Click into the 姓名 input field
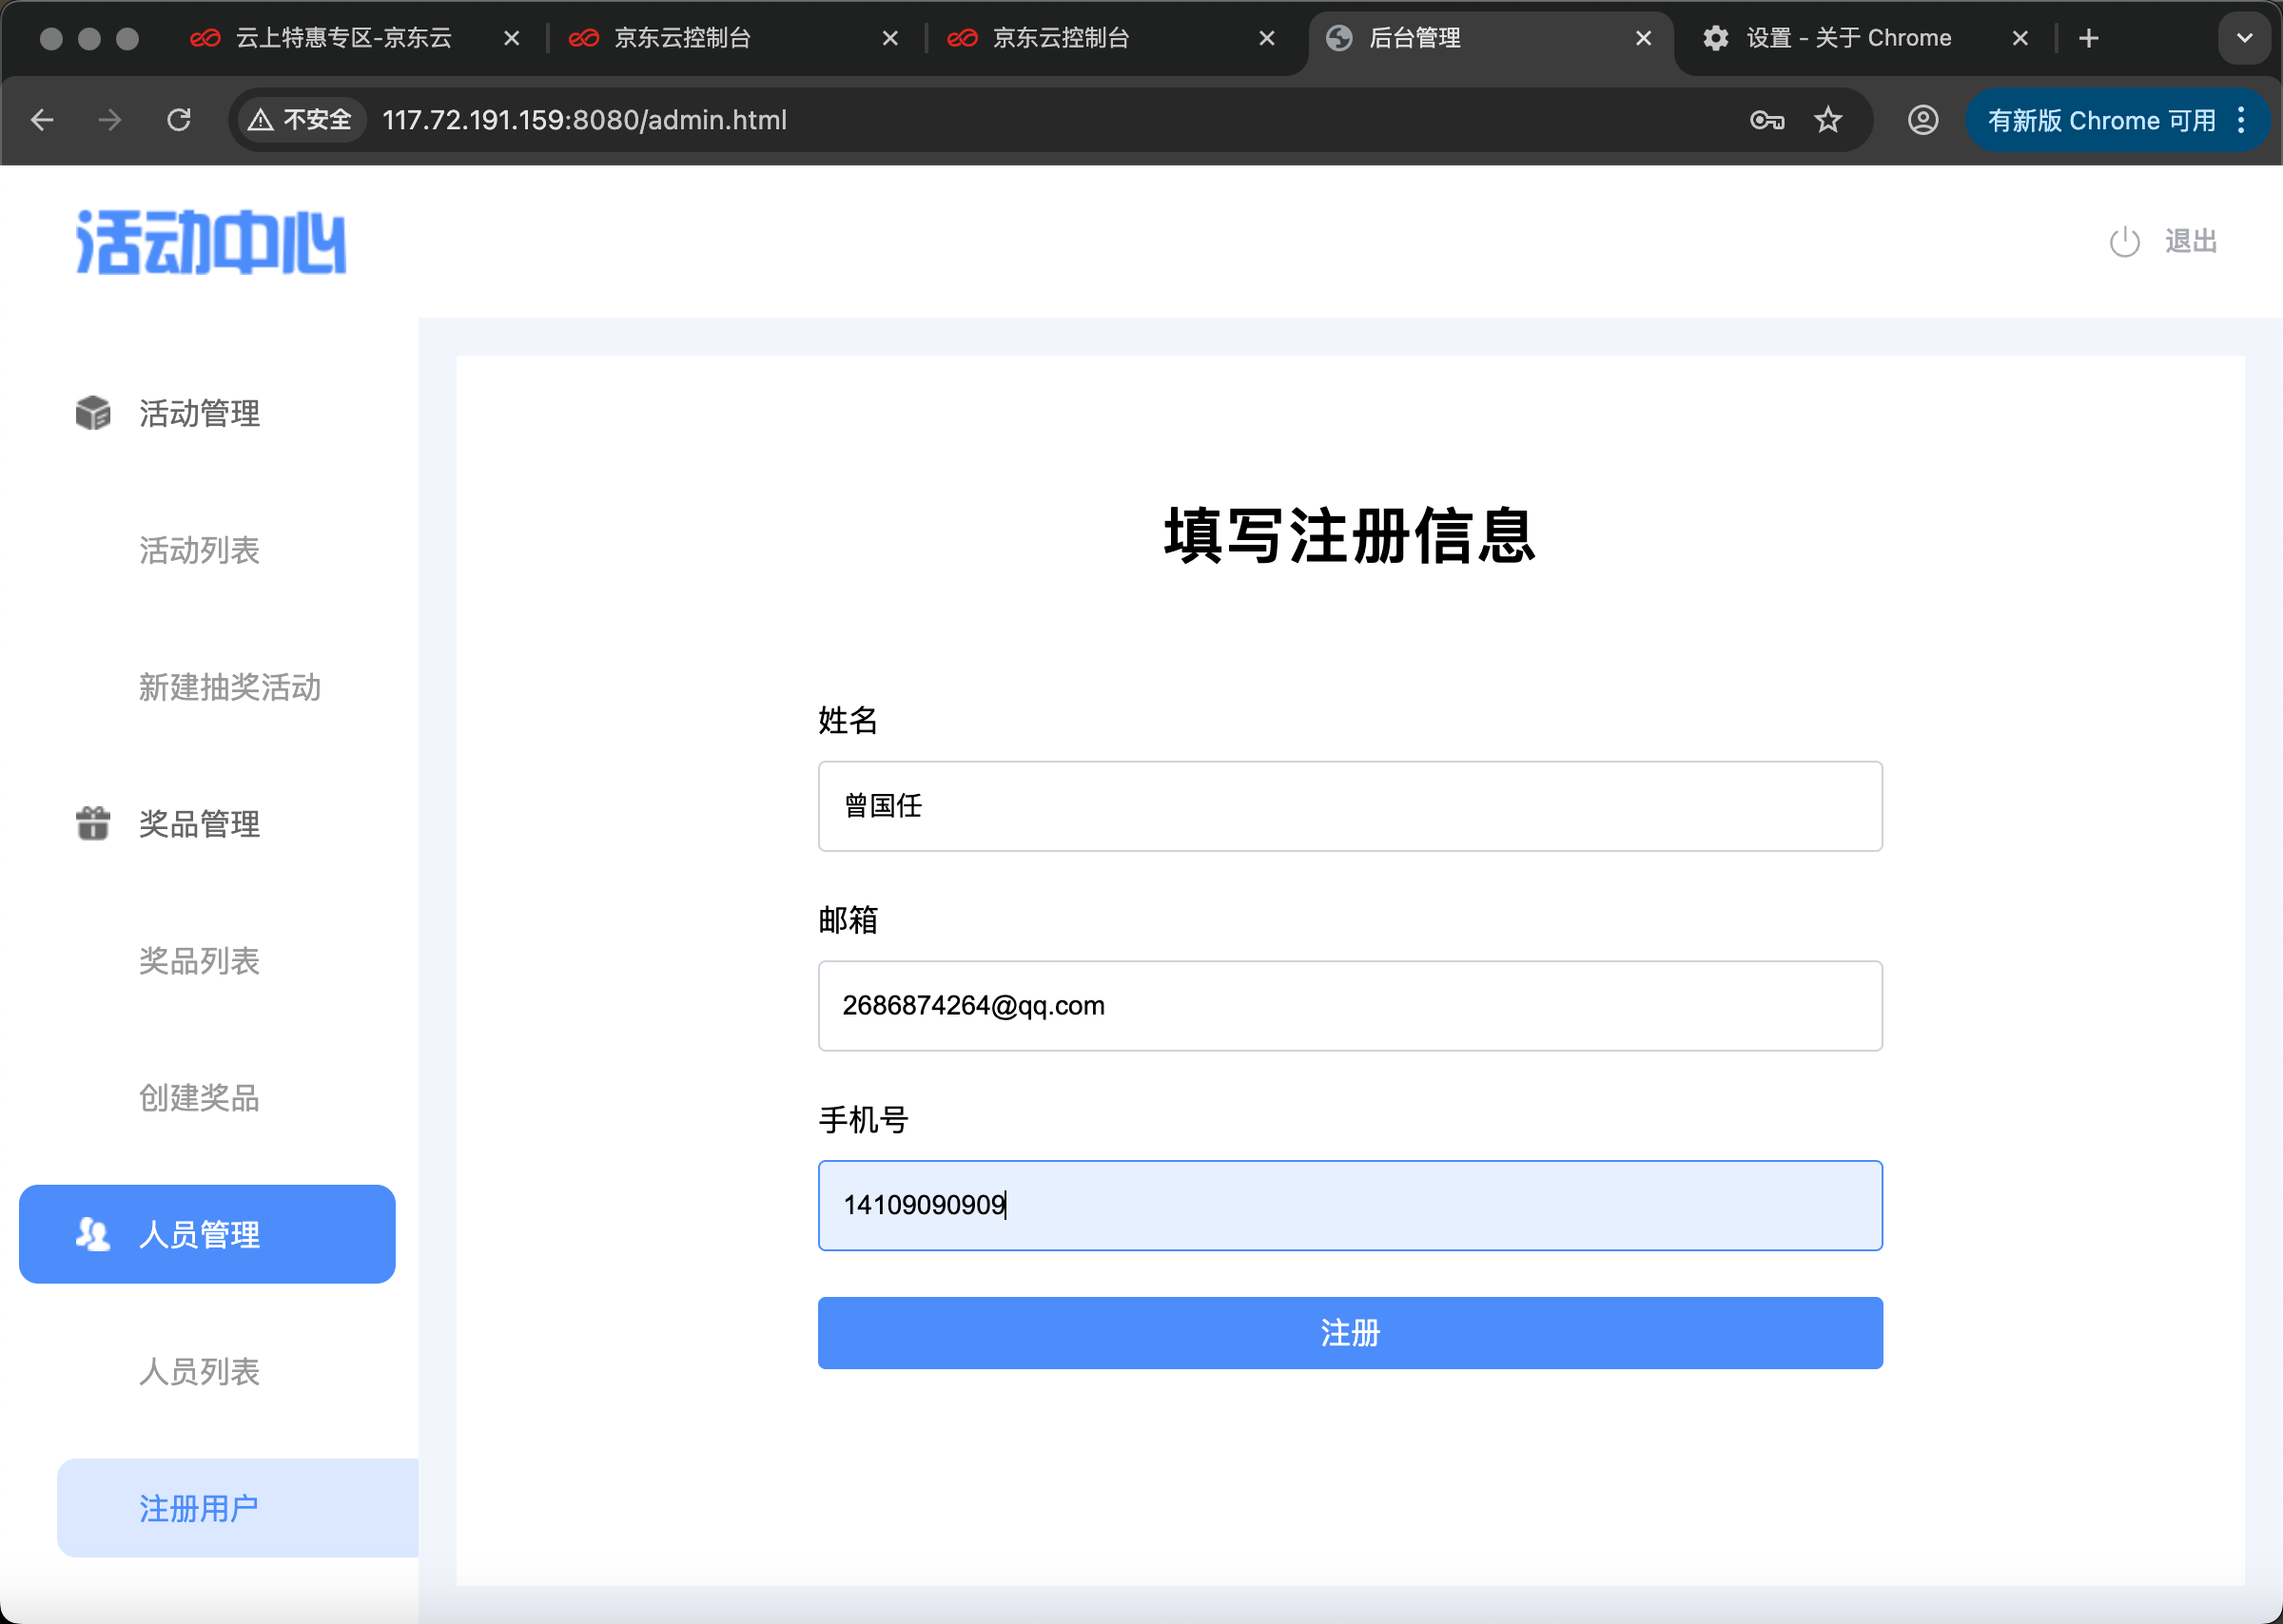 click(x=1350, y=806)
